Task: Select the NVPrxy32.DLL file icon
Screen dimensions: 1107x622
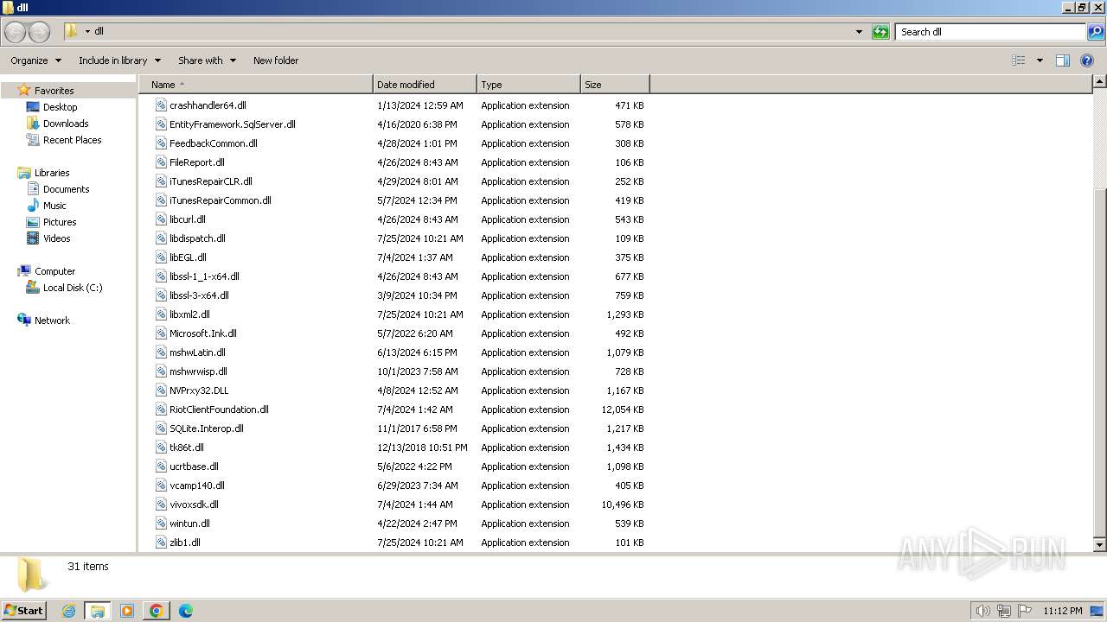Action: pos(161,390)
